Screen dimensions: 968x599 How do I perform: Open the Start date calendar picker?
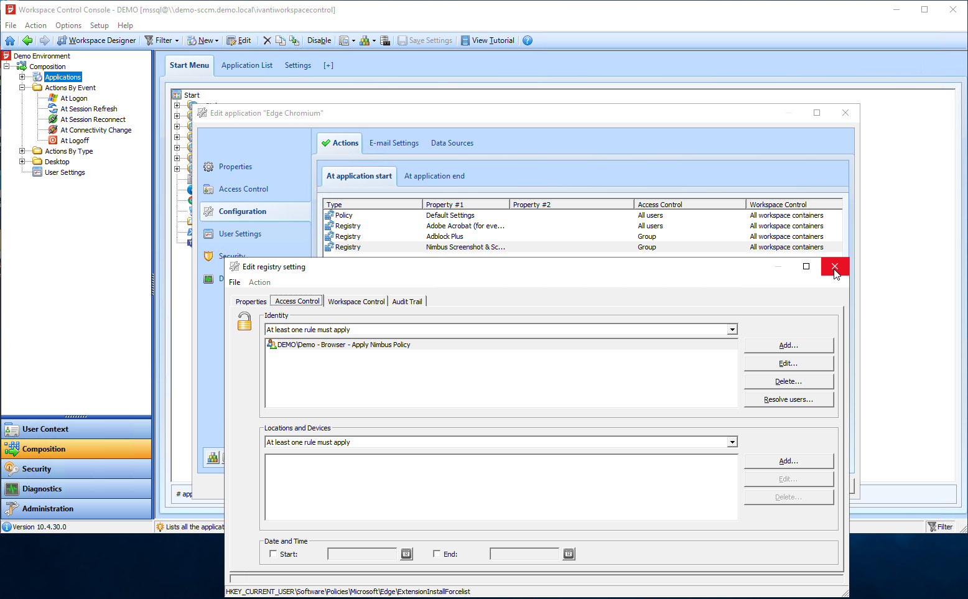(x=406, y=554)
